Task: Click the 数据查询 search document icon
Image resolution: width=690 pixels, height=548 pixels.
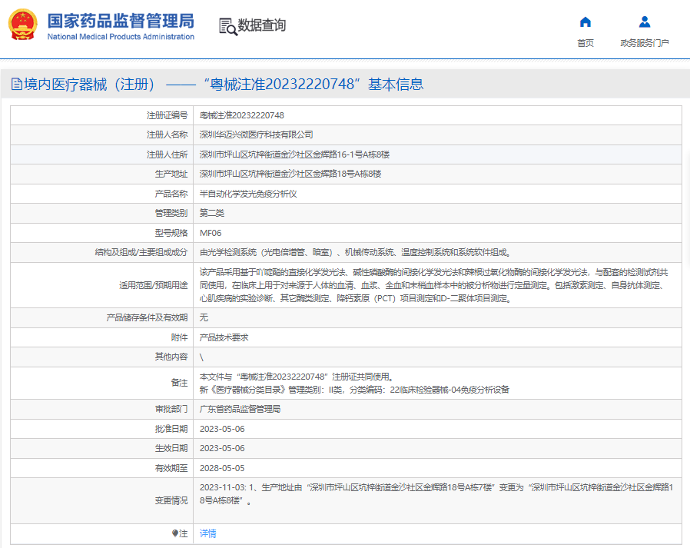Action: pos(228,26)
